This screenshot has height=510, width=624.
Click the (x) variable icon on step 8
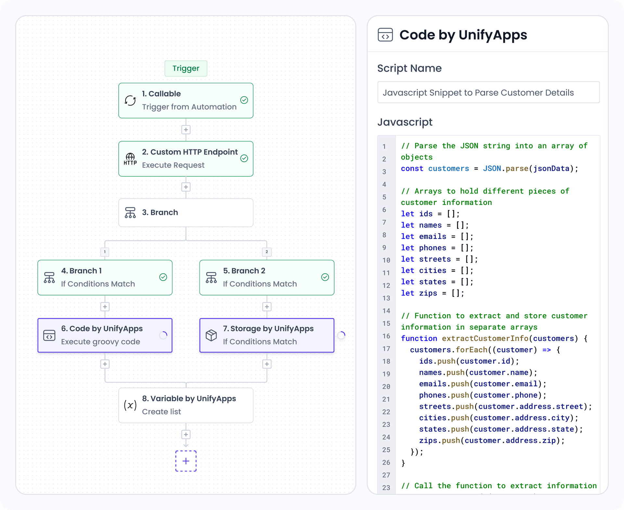[130, 405]
